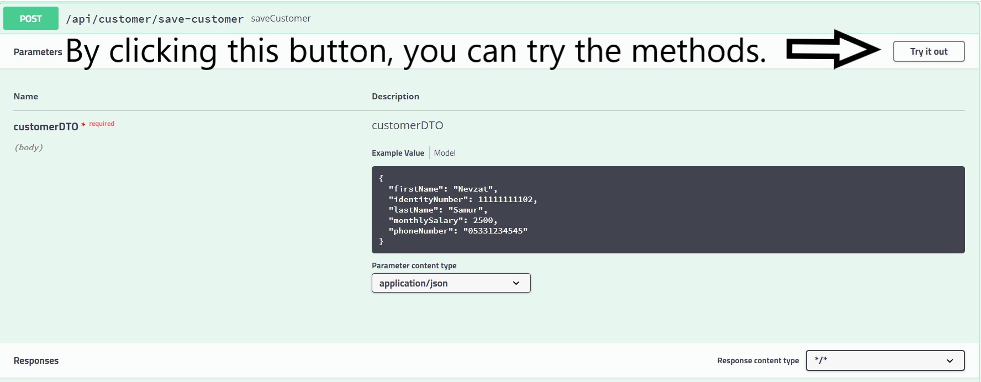
Task: Click the green POST method badge
Action: coord(30,18)
